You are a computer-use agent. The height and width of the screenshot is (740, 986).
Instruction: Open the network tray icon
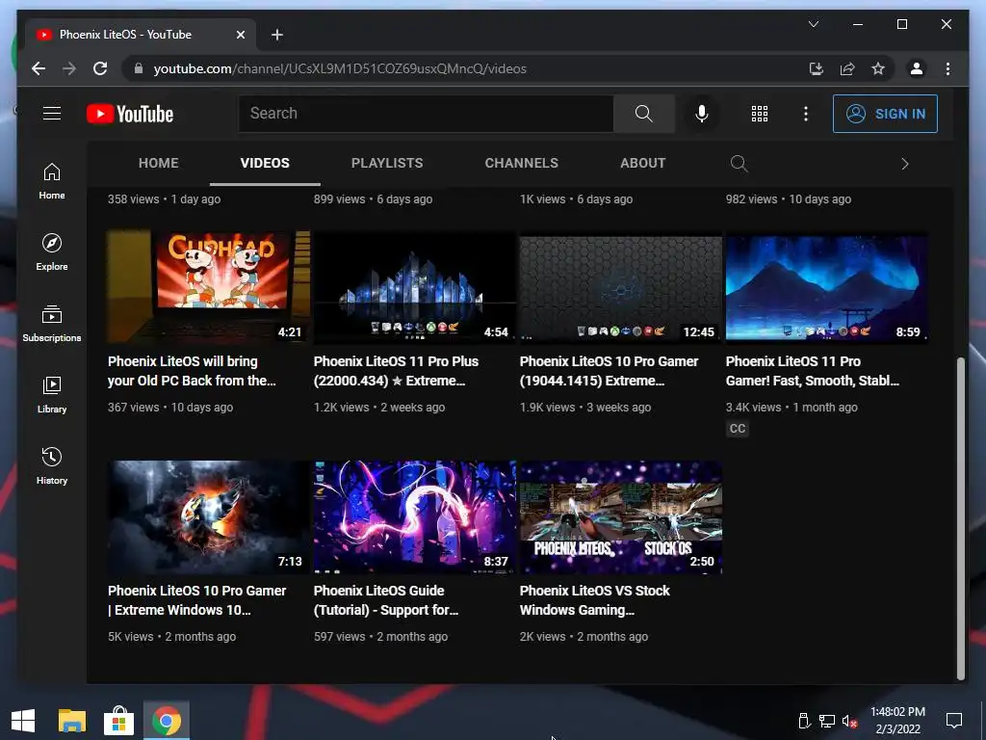click(827, 721)
